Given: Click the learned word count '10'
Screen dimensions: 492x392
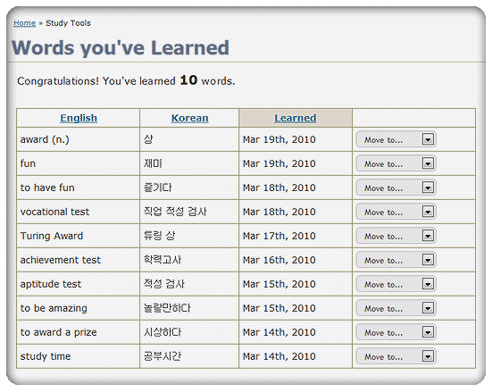Looking at the screenshot, I should pos(188,80).
